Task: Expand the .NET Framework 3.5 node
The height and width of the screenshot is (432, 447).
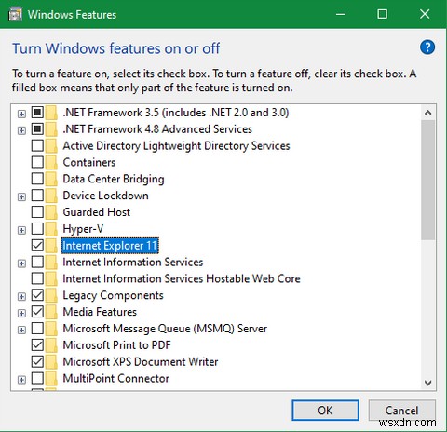Action: coord(21,114)
